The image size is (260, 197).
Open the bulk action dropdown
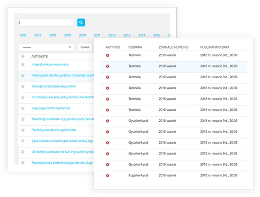point(46,47)
